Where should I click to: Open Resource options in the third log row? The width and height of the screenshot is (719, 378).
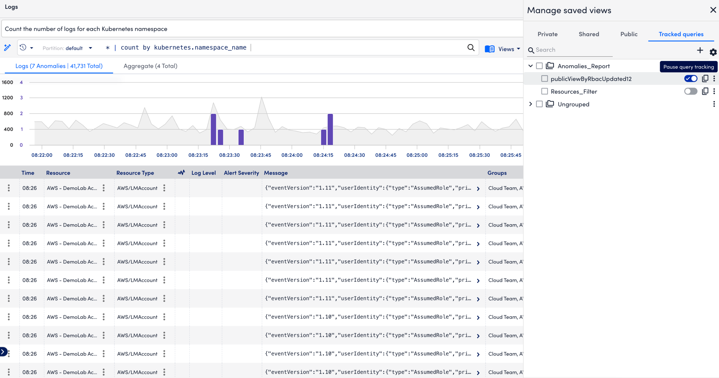[x=104, y=225]
